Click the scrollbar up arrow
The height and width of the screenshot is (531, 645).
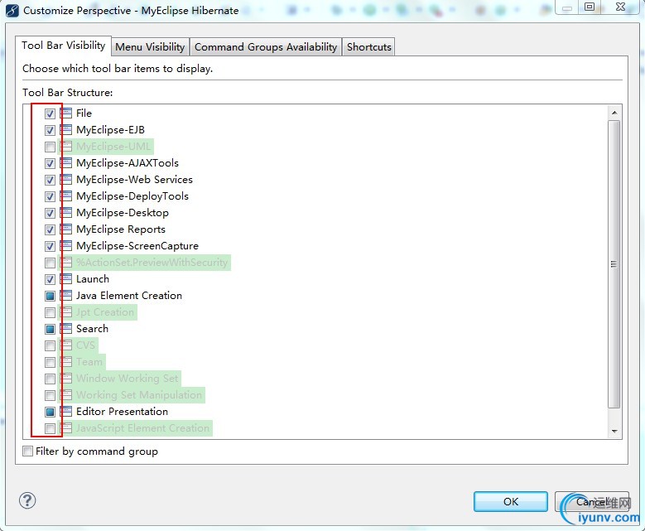tap(614, 113)
